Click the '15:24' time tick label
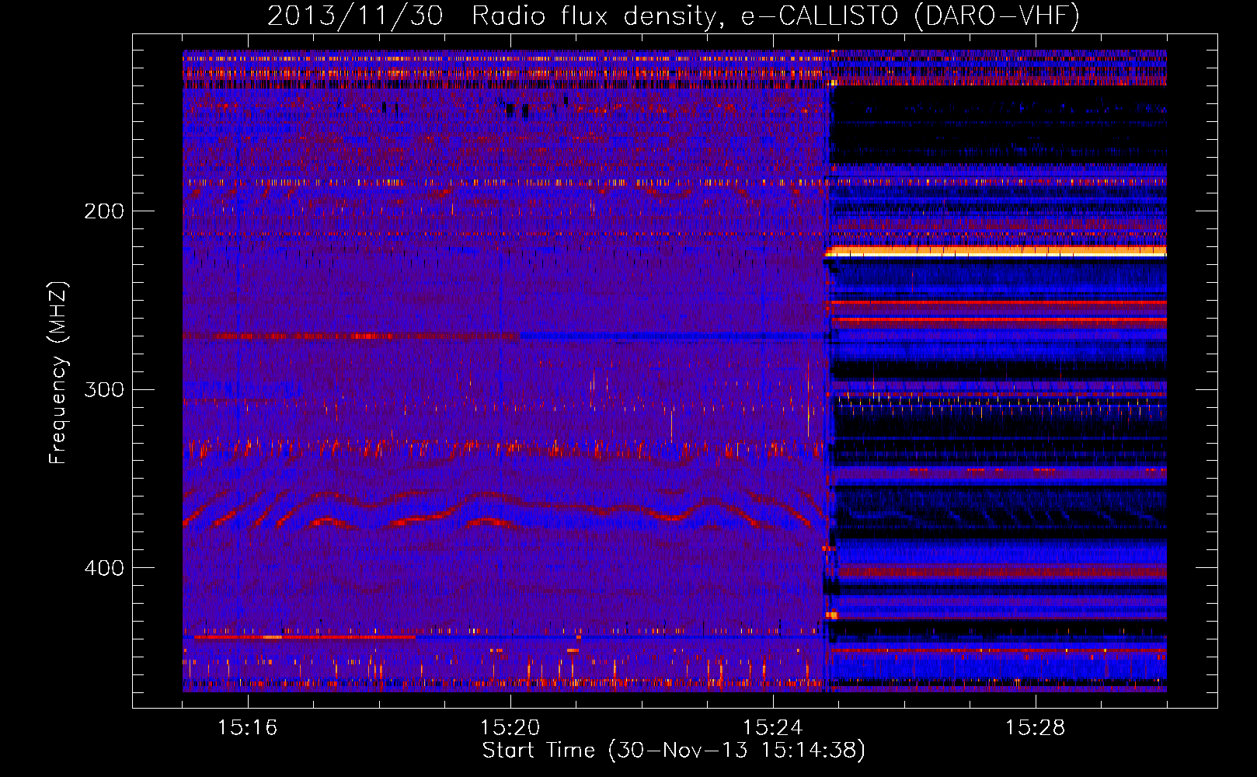The width and height of the screenshot is (1257, 777). 773,727
